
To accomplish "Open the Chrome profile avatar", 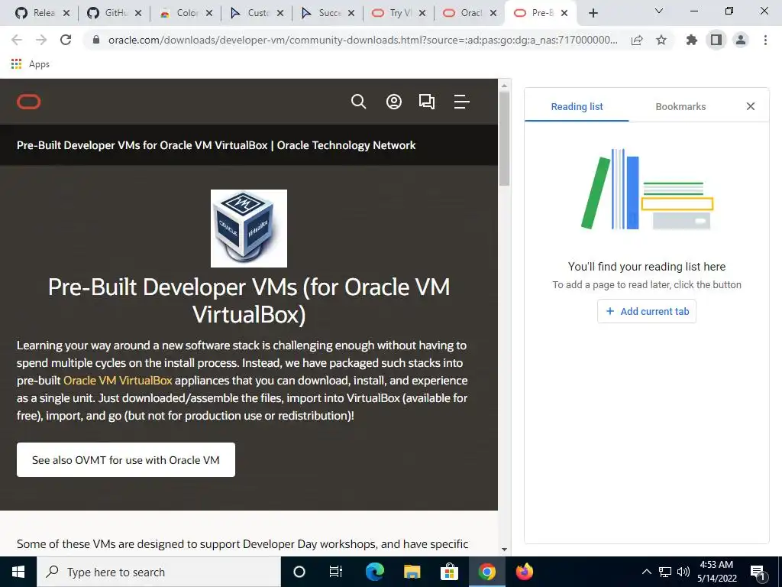I will [x=741, y=40].
